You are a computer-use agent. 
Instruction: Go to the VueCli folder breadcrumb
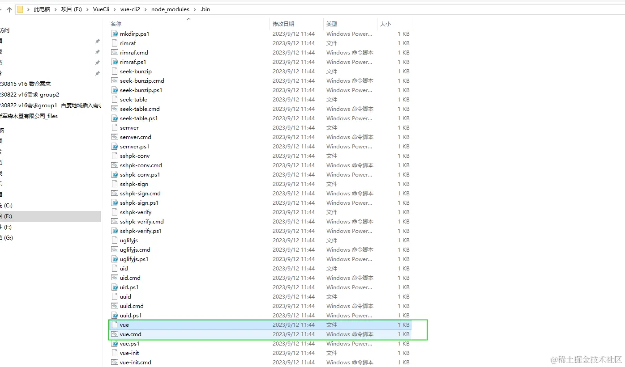pos(101,9)
